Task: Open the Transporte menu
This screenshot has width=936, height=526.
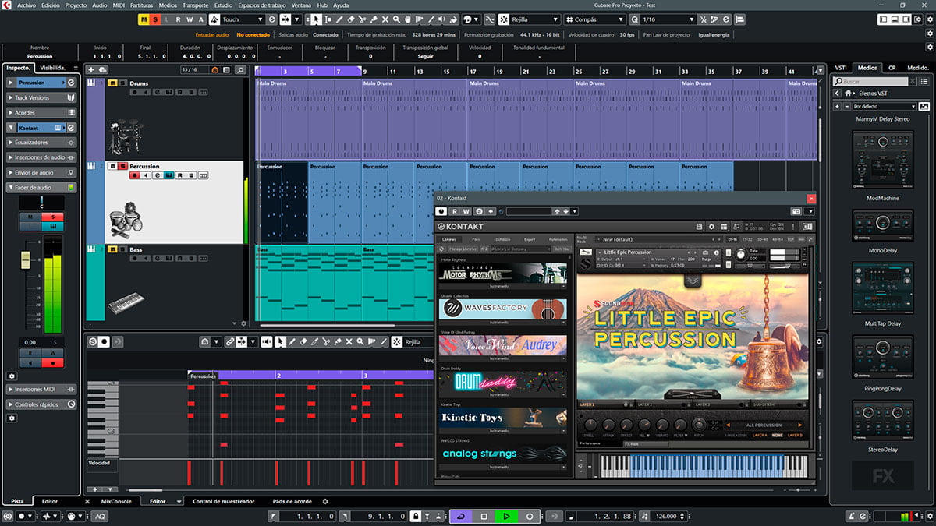Action: coord(195,5)
